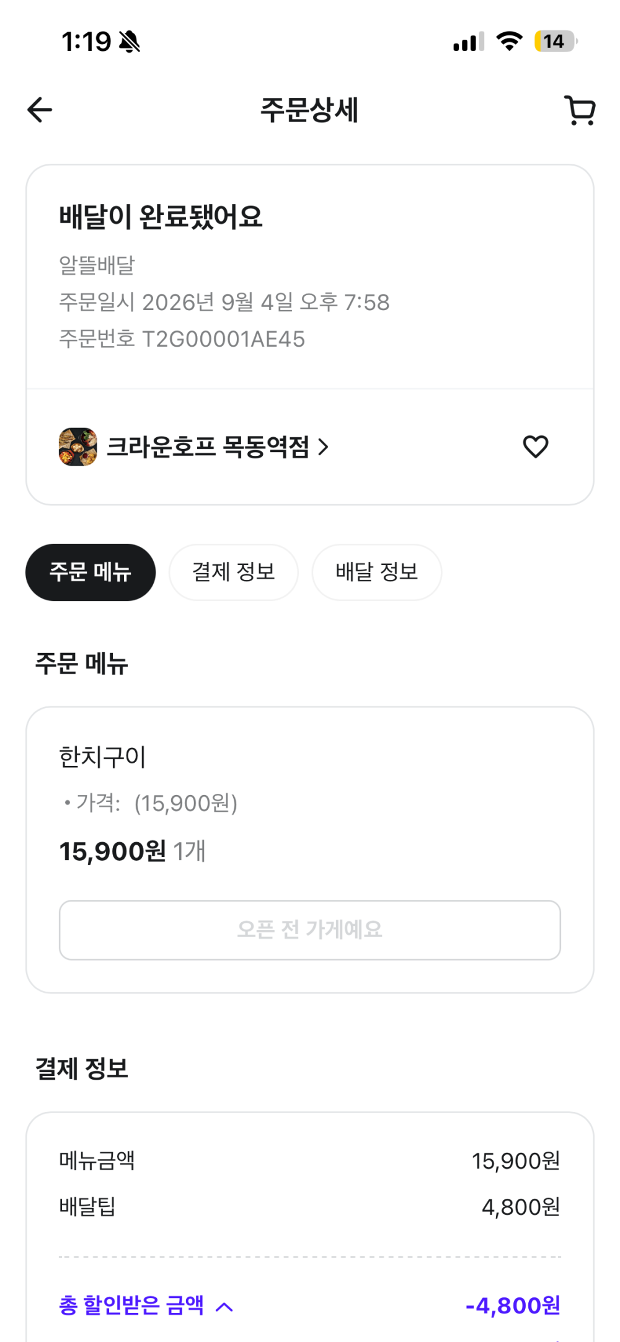This screenshot has width=620, height=1342.
Task: Collapse the 총 할인받은 금액 chevron
Action: pos(224,1307)
